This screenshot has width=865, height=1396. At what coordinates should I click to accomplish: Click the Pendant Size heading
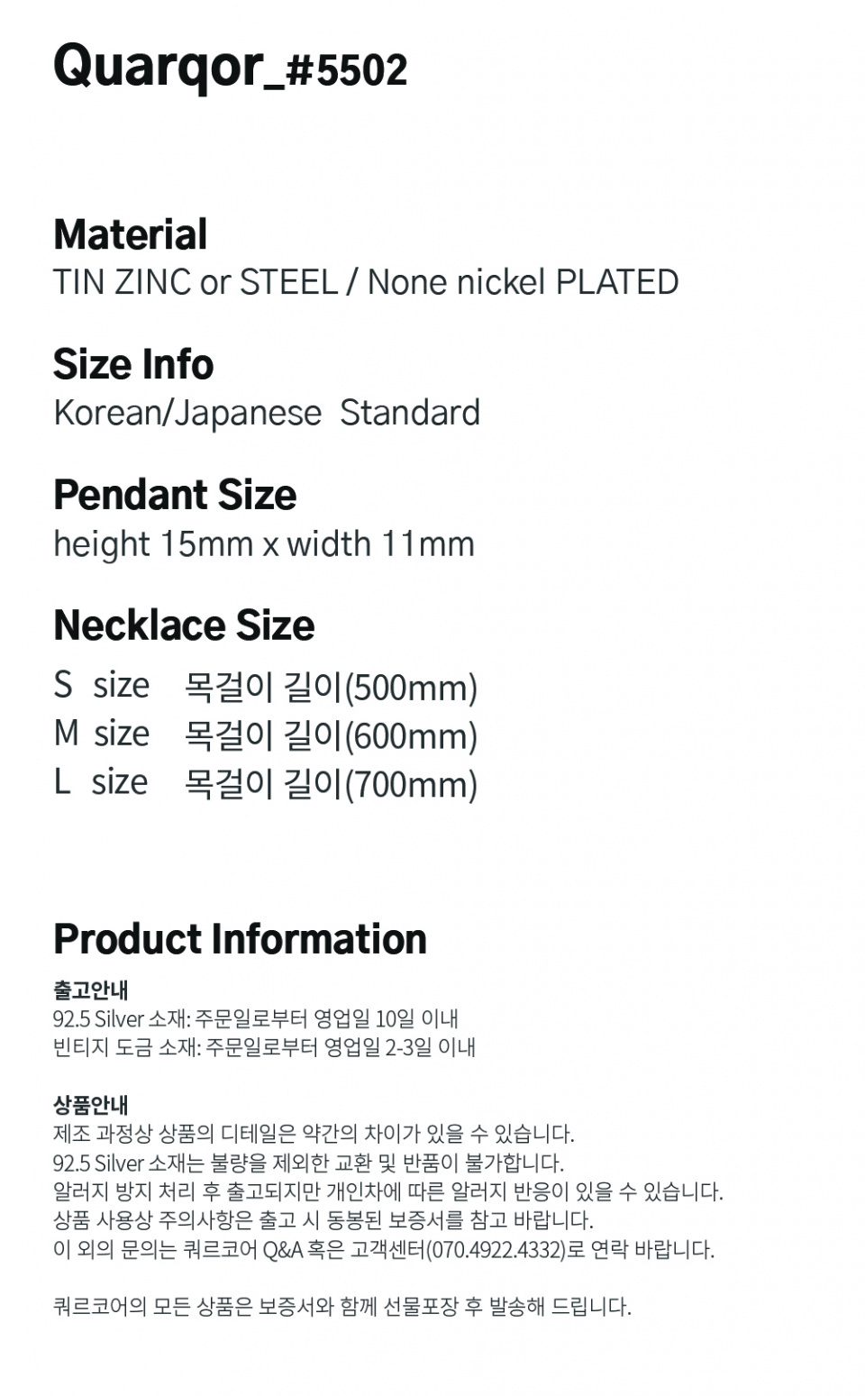click(x=175, y=495)
